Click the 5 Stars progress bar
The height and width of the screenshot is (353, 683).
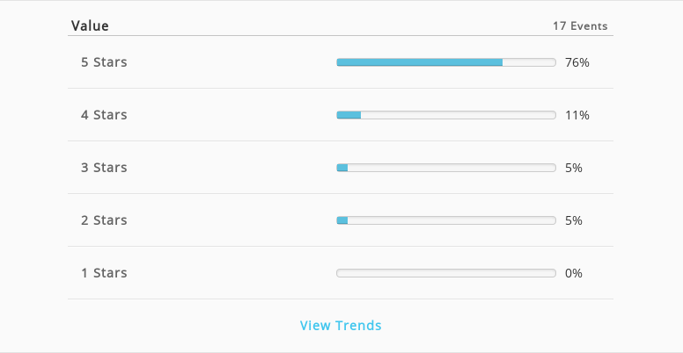[446, 62]
